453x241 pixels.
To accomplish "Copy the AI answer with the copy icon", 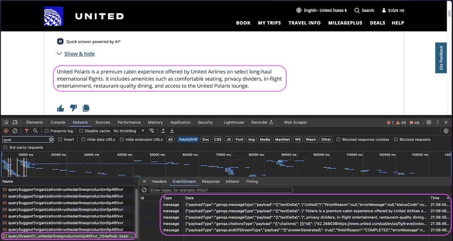I will (x=86, y=108).
